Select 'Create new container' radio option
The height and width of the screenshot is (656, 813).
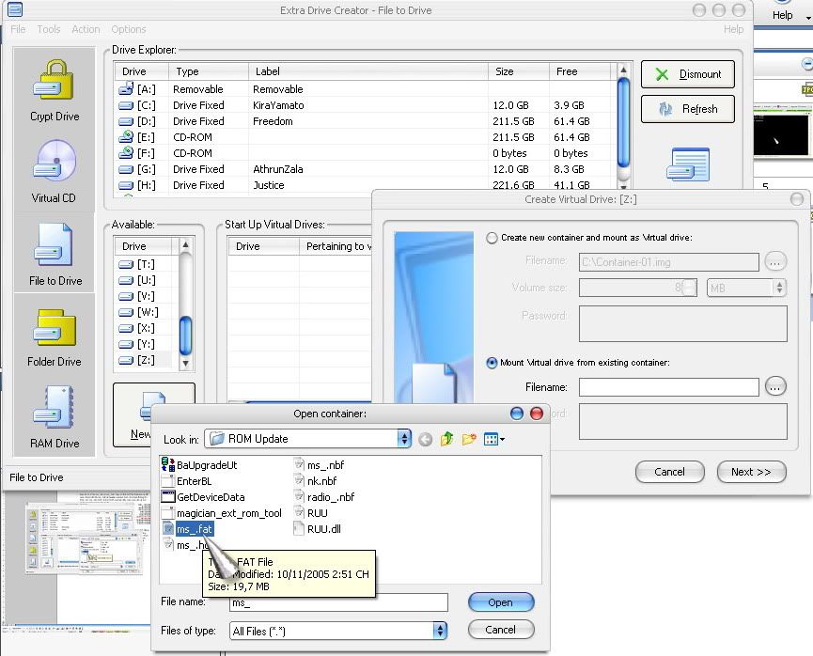click(492, 238)
